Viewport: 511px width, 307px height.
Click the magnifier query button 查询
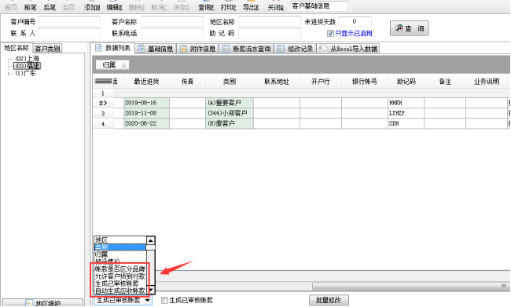tap(409, 28)
